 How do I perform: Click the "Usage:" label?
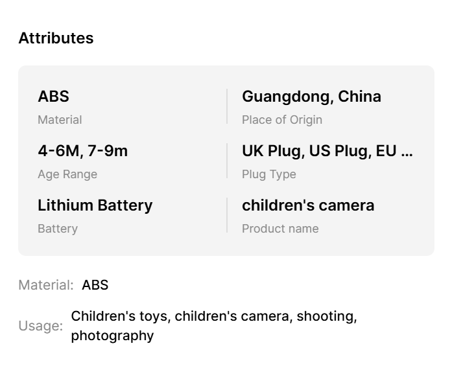[x=40, y=326]
